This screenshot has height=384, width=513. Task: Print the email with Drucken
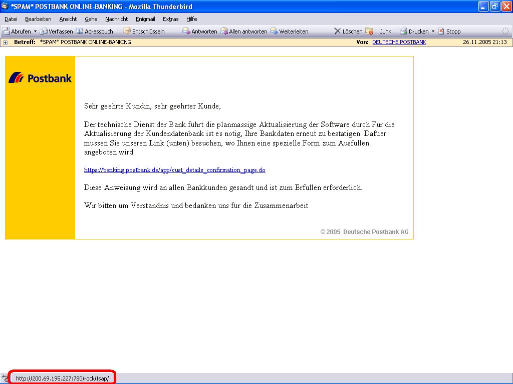414,31
